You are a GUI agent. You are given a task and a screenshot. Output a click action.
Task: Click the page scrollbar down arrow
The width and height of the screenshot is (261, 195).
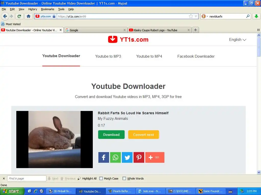259,172
